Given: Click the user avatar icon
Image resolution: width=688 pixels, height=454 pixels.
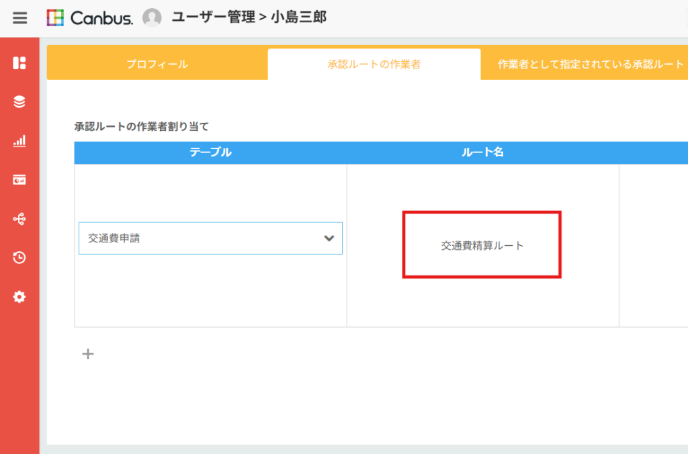Looking at the screenshot, I should click(x=152, y=18).
